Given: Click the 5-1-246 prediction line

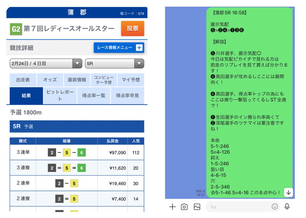Looking at the screenshot, I should [220, 146].
